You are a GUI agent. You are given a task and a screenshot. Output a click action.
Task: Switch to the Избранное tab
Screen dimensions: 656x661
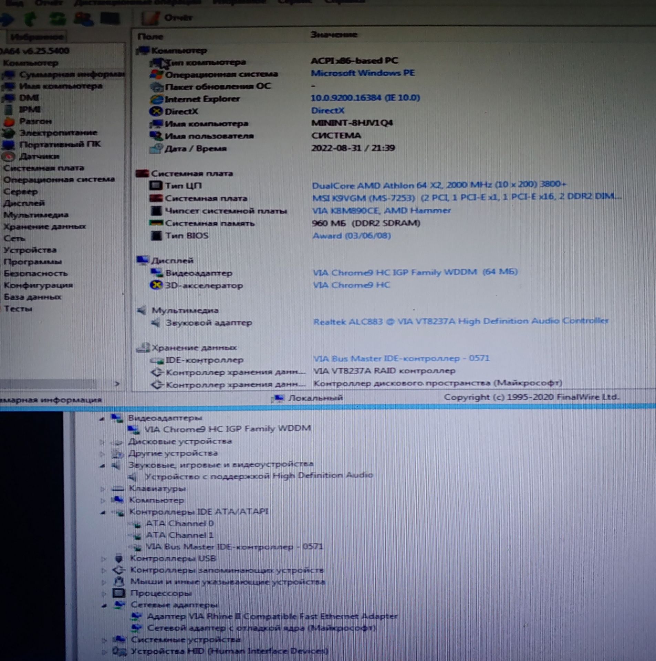click(x=37, y=37)
